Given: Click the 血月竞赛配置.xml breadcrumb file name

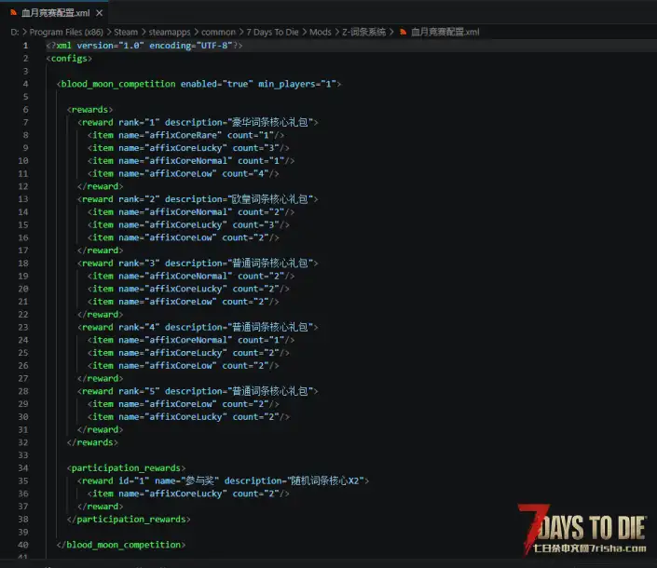Looking at the screenshot, I should coord(445,32).
